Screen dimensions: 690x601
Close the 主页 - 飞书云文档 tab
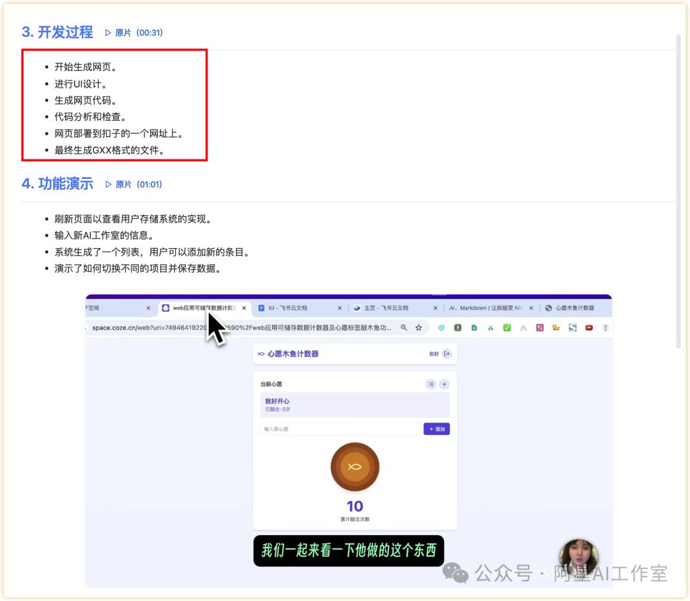click(436, 308)
